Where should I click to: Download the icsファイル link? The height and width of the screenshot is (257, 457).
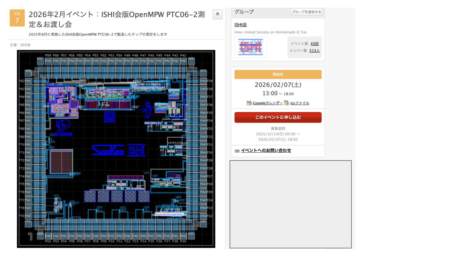[x=300, y=103]
